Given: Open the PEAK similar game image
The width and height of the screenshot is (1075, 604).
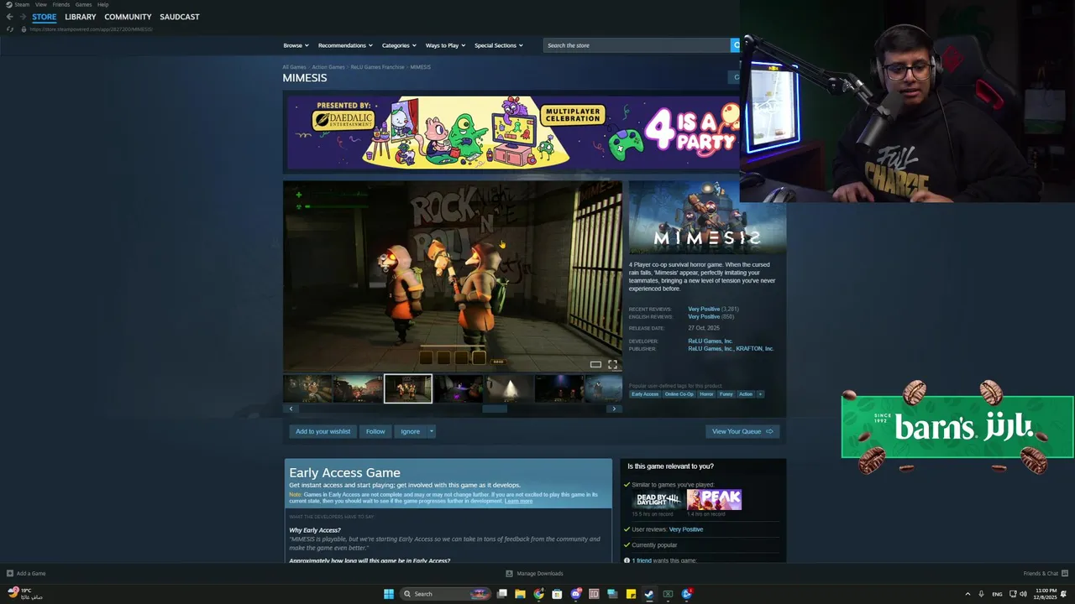Looking at the screenshot, I should coord(714,500).
